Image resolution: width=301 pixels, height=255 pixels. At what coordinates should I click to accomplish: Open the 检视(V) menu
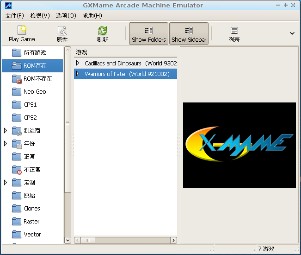[40, 16]
